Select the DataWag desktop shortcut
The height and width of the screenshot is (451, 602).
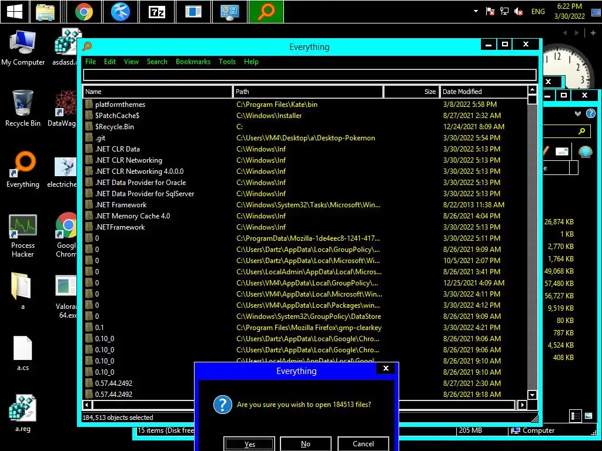click(x=62, y=109)
